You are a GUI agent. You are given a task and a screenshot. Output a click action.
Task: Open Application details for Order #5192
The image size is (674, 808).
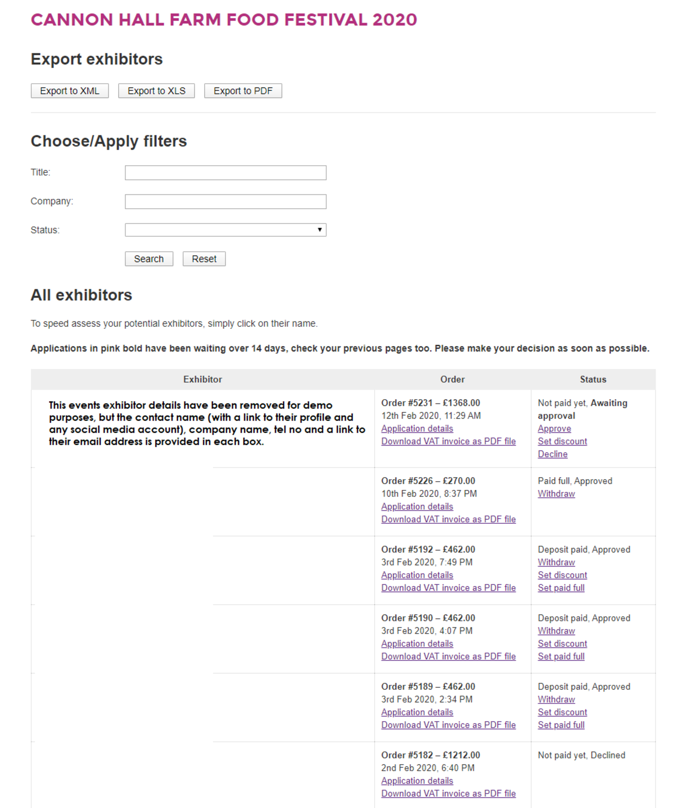click(417, 575)
